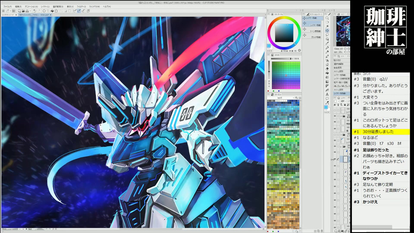Click navigator rotate-left icon
The height and width of the screenshot is (233, 414).
[x=345, y=52]
